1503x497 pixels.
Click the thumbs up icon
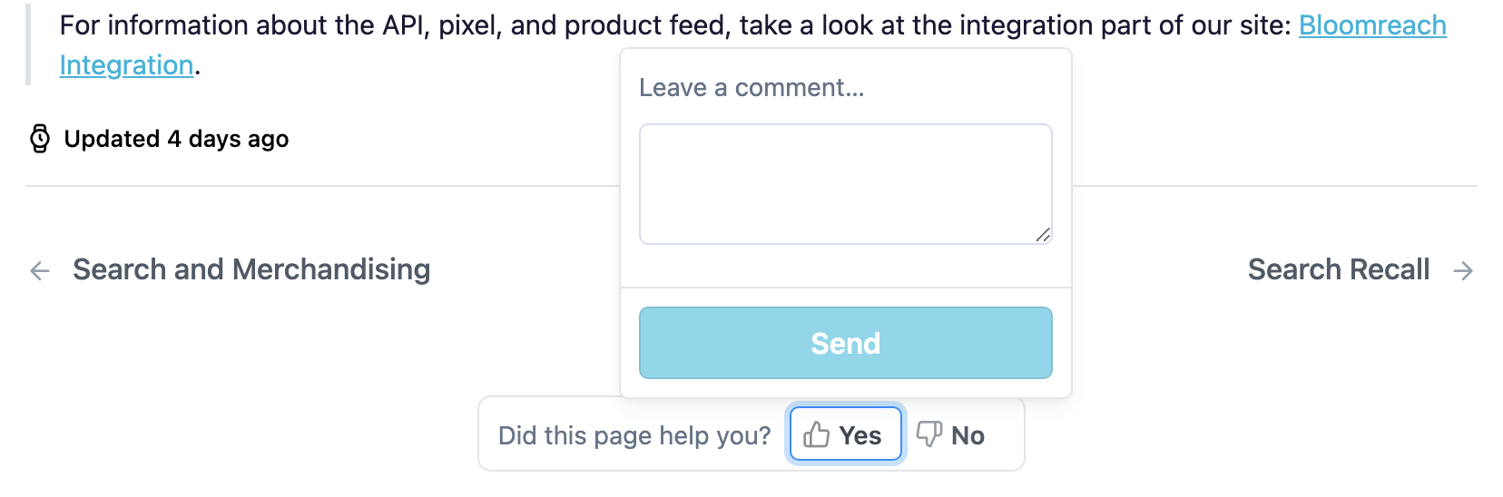[817, 434]
